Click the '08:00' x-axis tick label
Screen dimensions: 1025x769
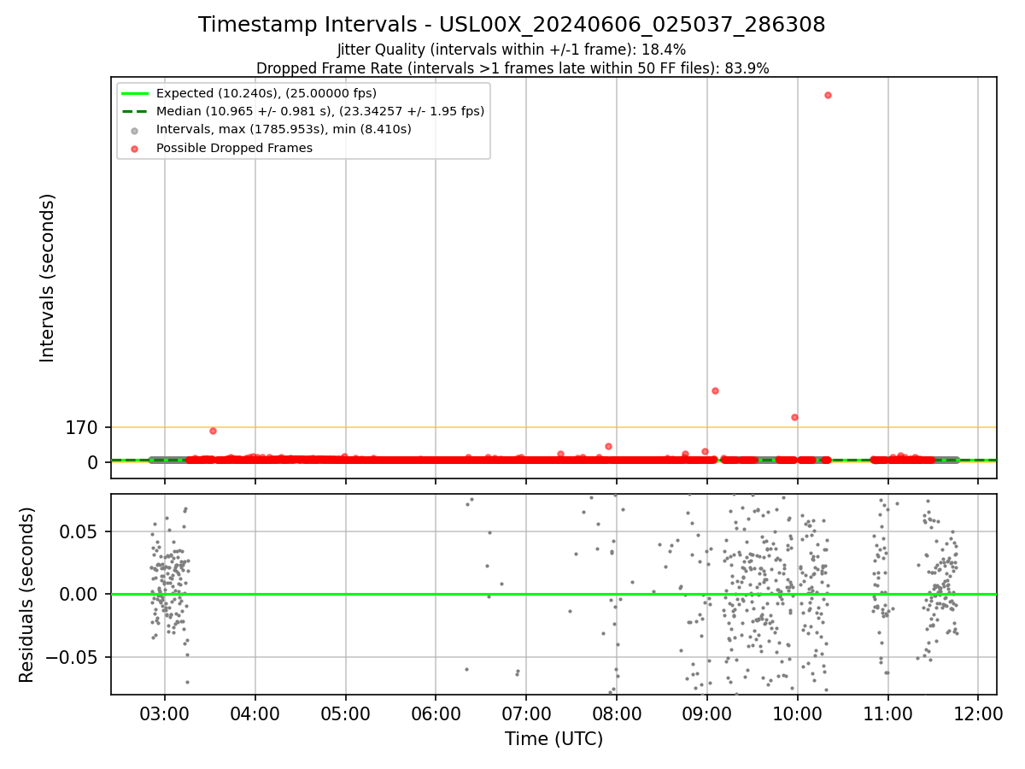[x=617, y=713]
